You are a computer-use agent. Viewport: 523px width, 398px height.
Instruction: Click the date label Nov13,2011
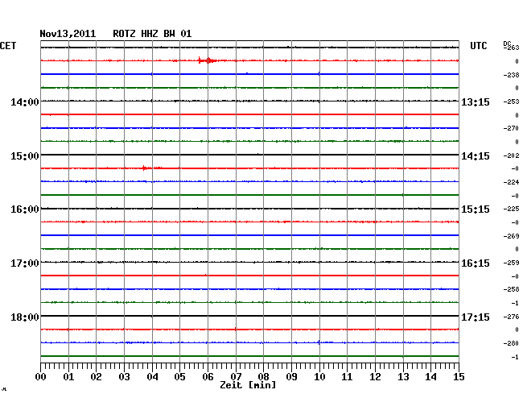coord(68,34)
